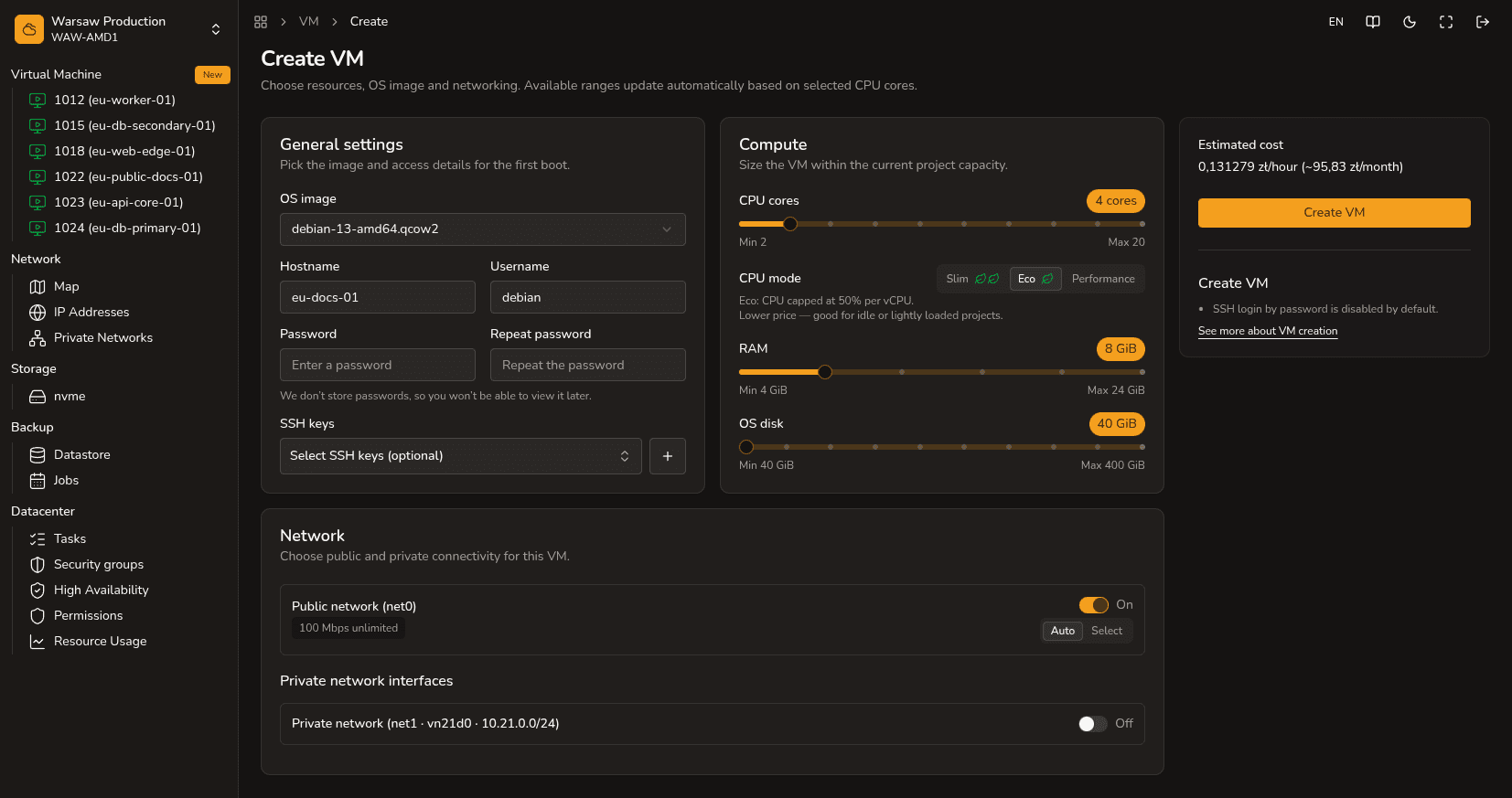Choose Select IP option for public network
Viewport: 1512px width, 798px height.
point(1107,631)
